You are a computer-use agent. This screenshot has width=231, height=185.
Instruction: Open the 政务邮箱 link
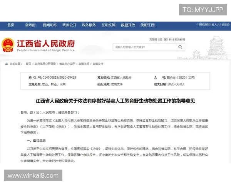pos(179,39)
